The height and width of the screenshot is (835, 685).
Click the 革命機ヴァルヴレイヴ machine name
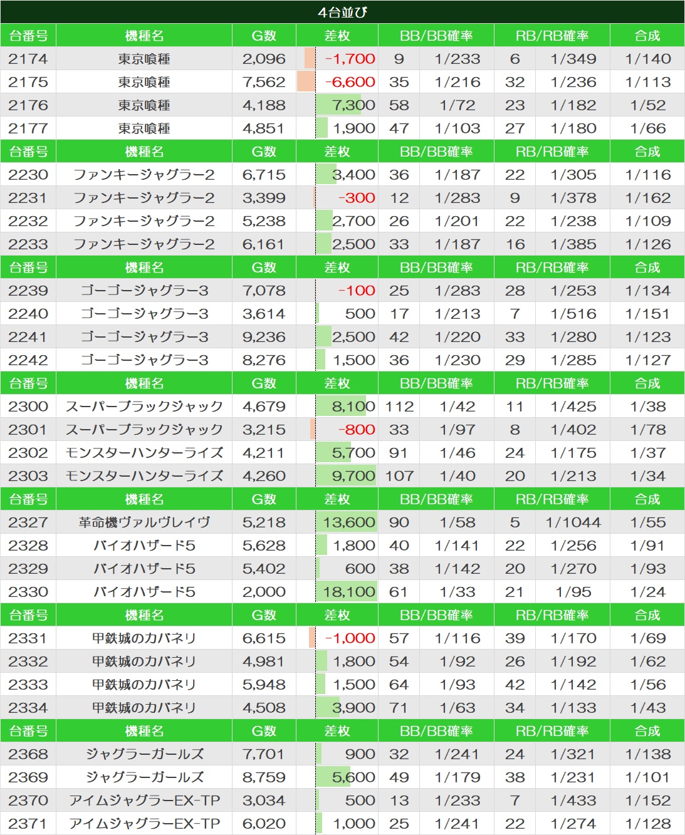click(x=144, y=522)
